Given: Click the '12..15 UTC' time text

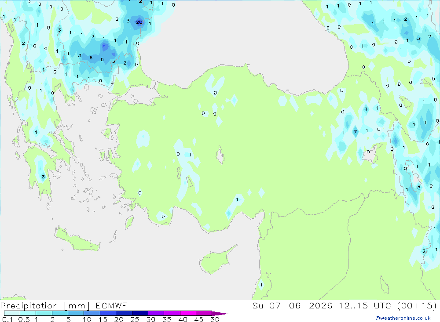Looking at the screenshot, I should coord(365,306).
